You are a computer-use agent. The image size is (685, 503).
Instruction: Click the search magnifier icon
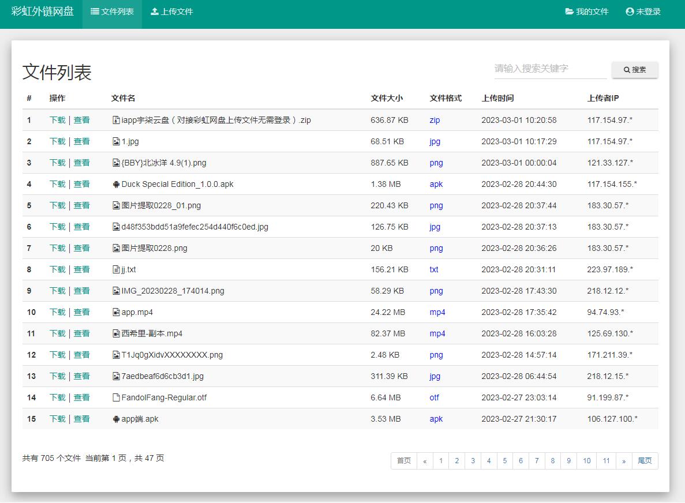coord(626,70)
